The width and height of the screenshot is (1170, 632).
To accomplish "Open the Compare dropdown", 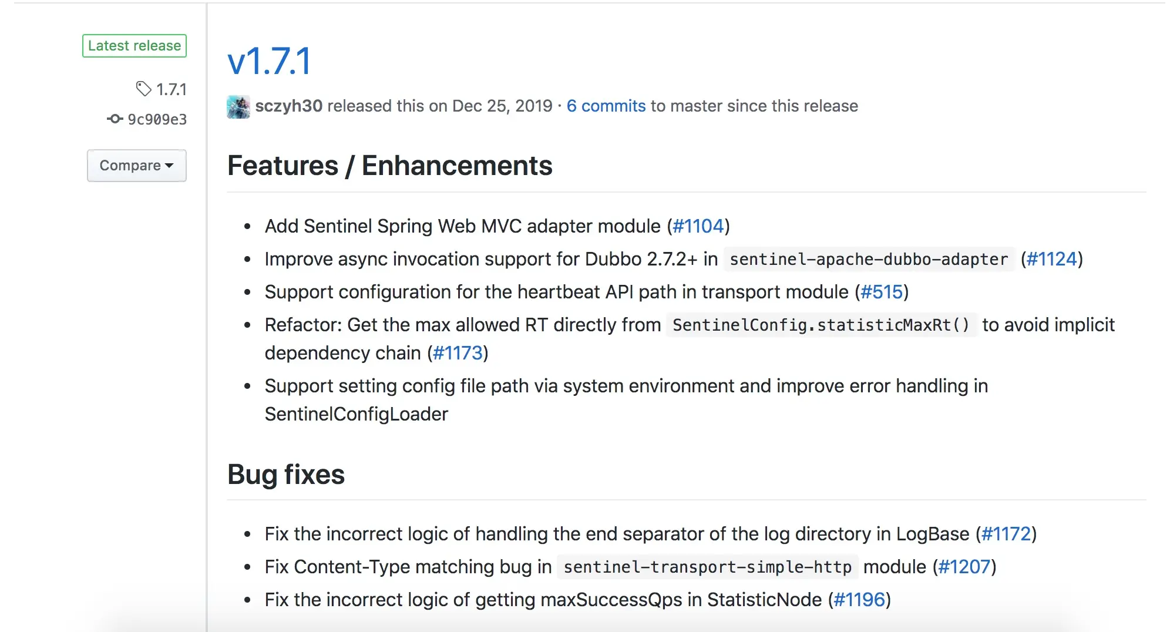I will tap(137, 166).
